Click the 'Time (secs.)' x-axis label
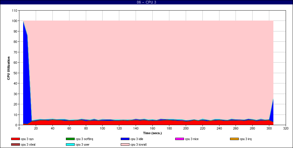This screenshot has width=293, height=148. coord(152,133)
